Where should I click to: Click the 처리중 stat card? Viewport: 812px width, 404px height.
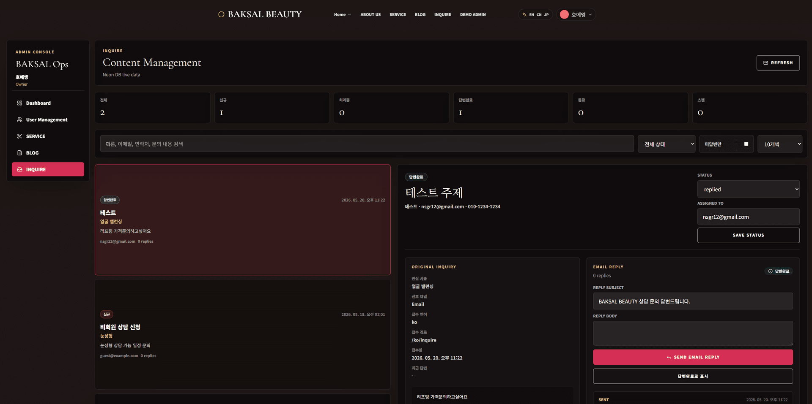click(391, 108)
